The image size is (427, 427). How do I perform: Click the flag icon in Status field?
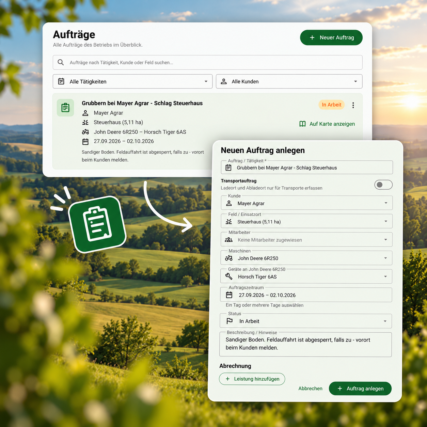pyautogui.click(x=230, y=321)
